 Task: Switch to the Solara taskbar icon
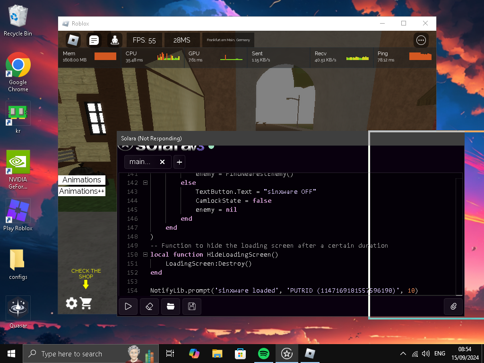point(287,354)
